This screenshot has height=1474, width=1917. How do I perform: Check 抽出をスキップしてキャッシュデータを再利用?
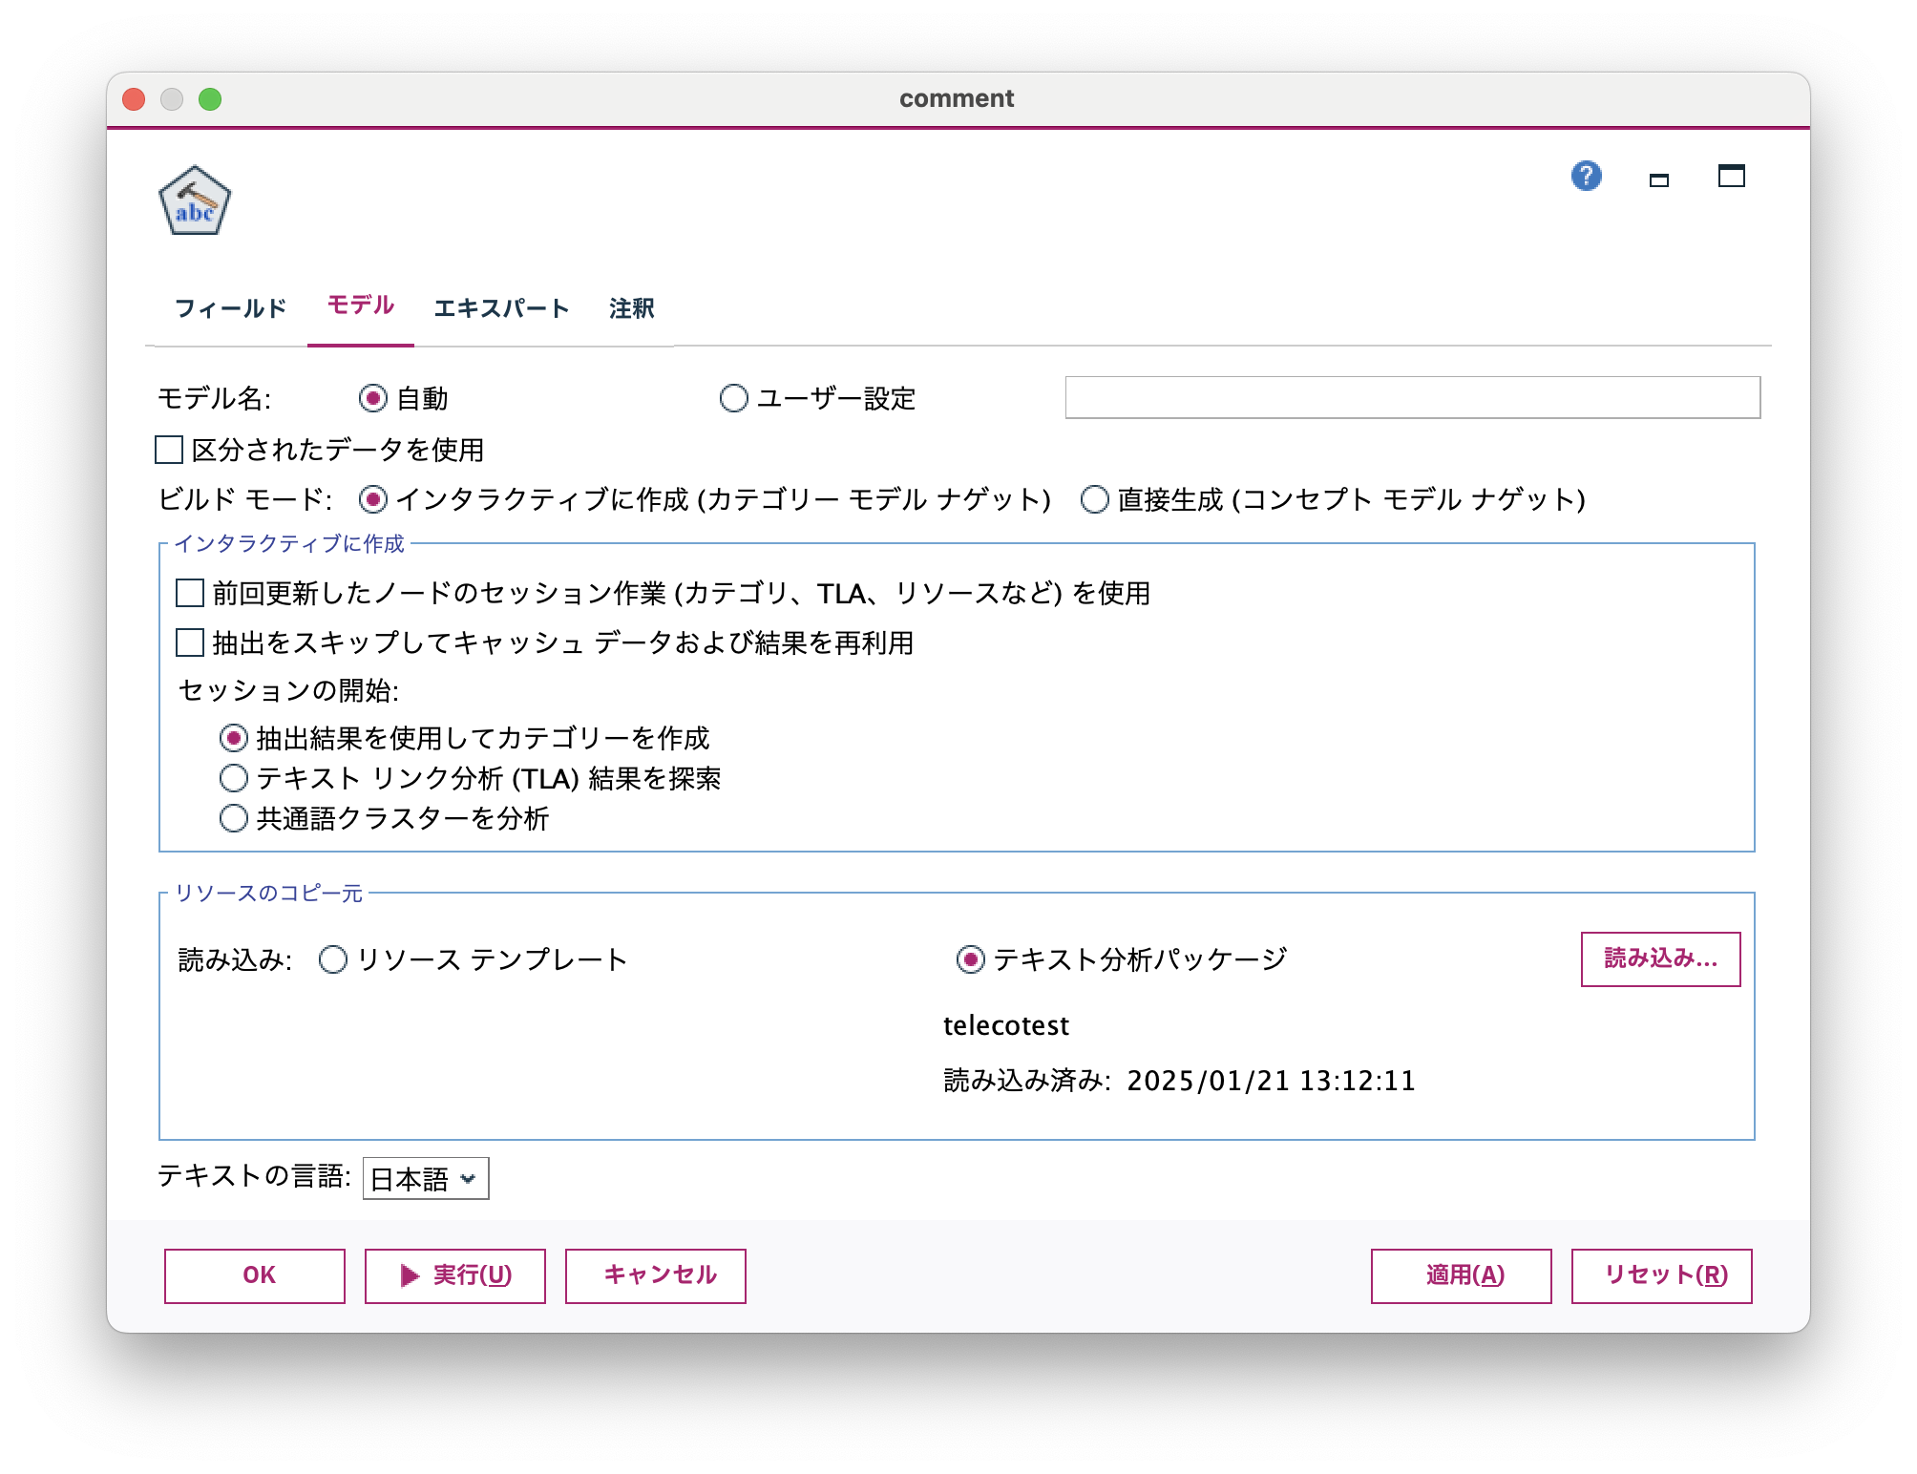188,645
